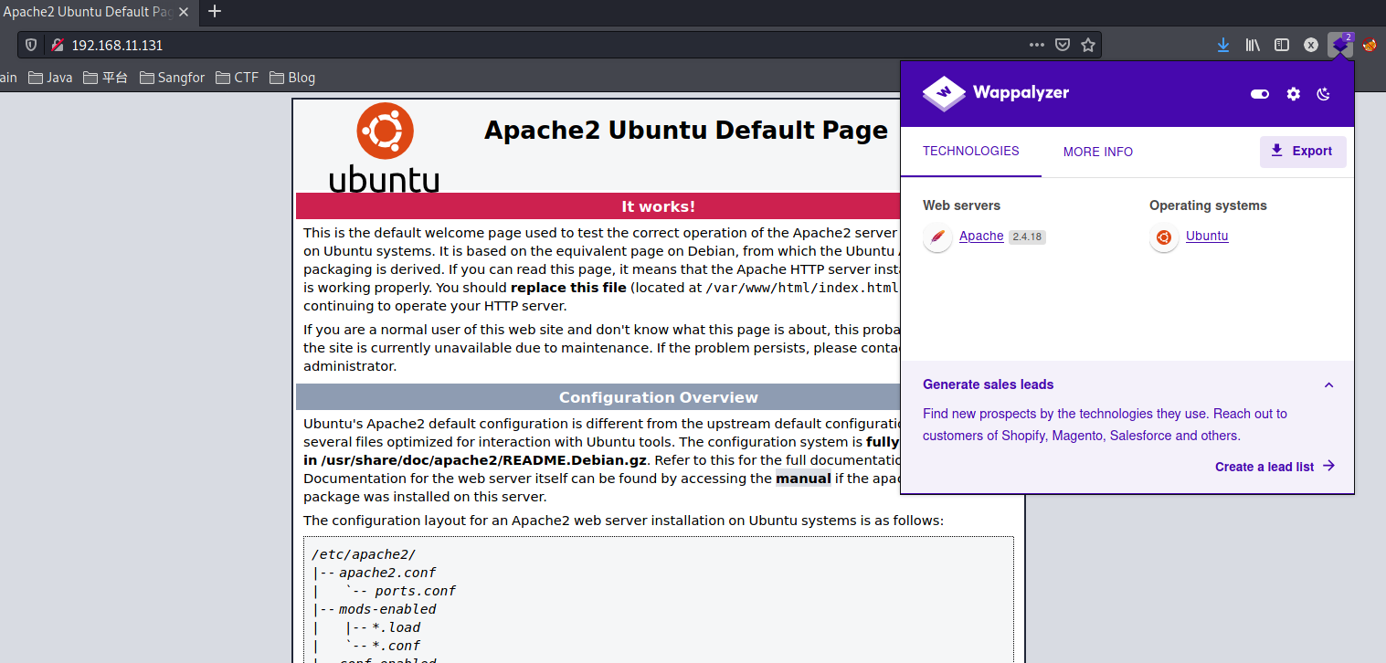This screenshot has height=663, width=1386.
Task: Collapse the Generate sales leads section
Action: tap(1329, 385)
